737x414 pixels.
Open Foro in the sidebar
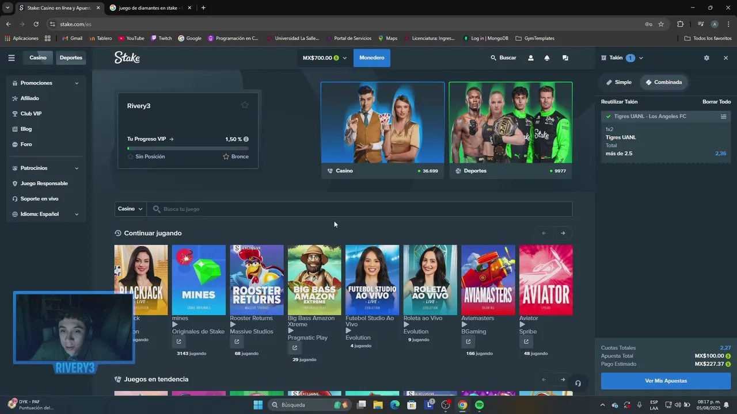[x=26, y=144]
